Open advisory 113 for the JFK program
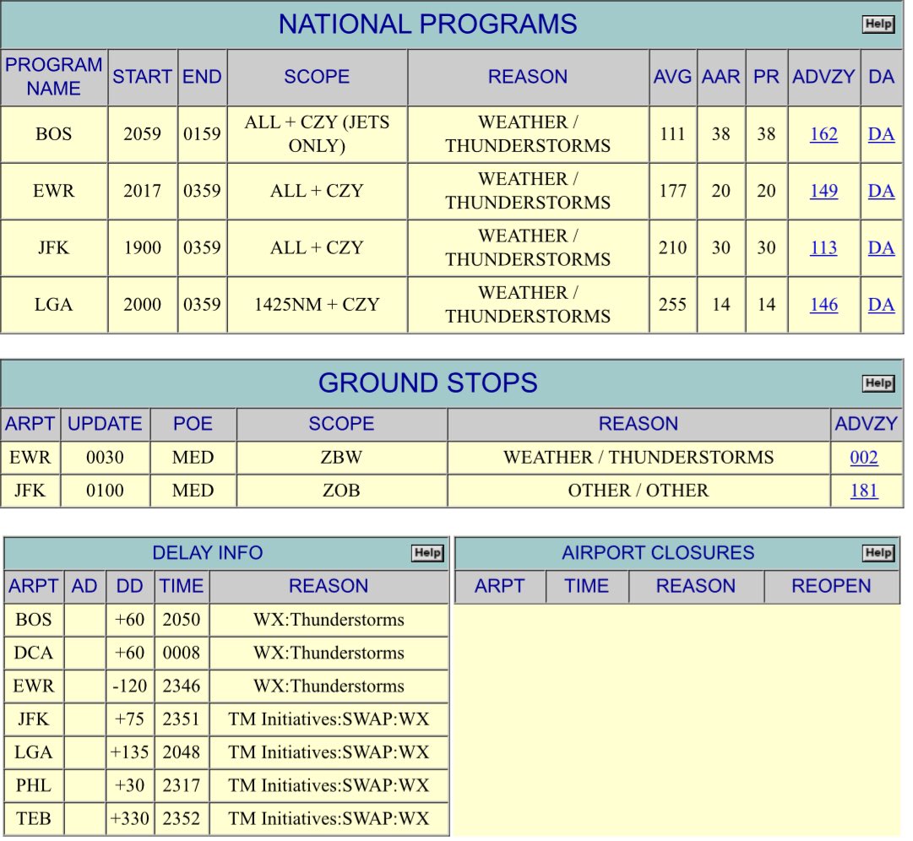Viewport: 913px width, 841px height. pos(823,247)
